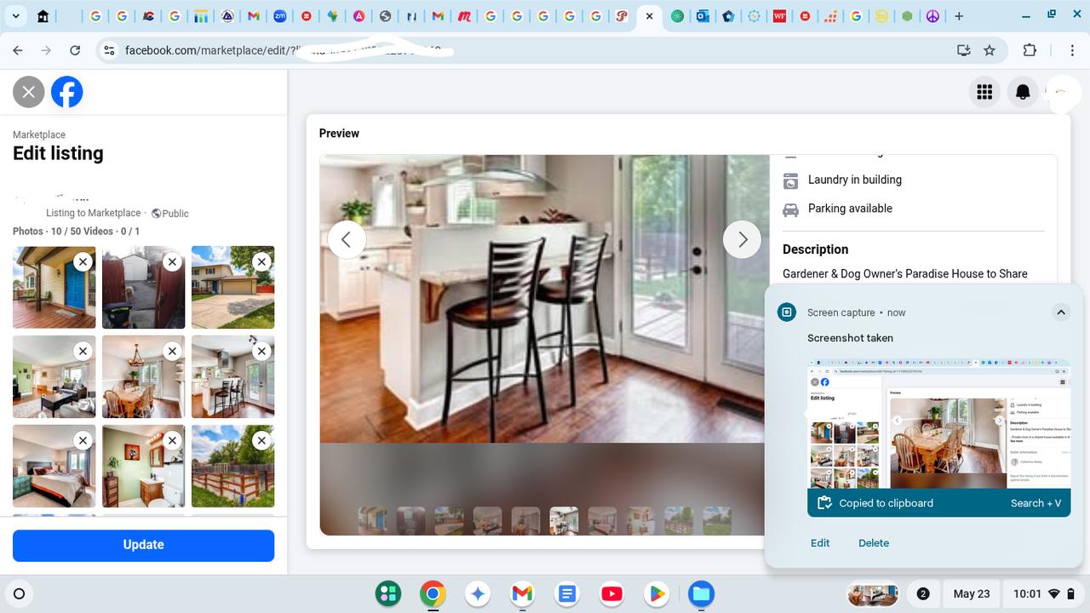Open a new browser tab
The width and height of the screenshot is (1090, 613).
tap(959, 16)
